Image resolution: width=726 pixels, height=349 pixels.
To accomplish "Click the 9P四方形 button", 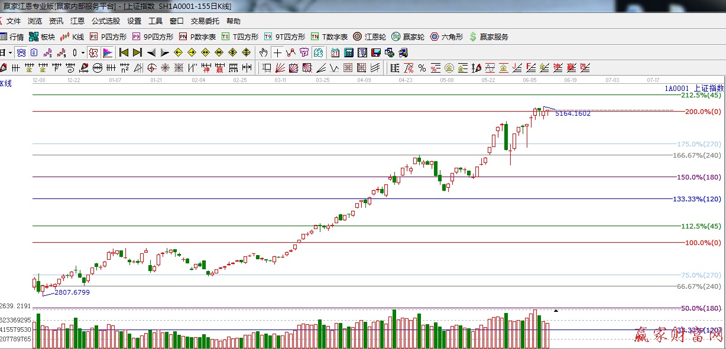I will [x=153, y=37].
